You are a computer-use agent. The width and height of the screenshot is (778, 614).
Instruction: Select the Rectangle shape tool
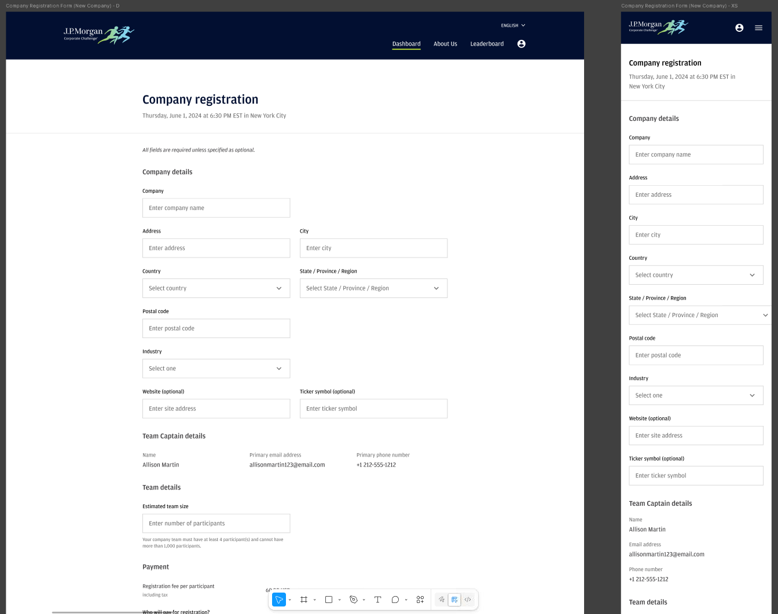329,600
